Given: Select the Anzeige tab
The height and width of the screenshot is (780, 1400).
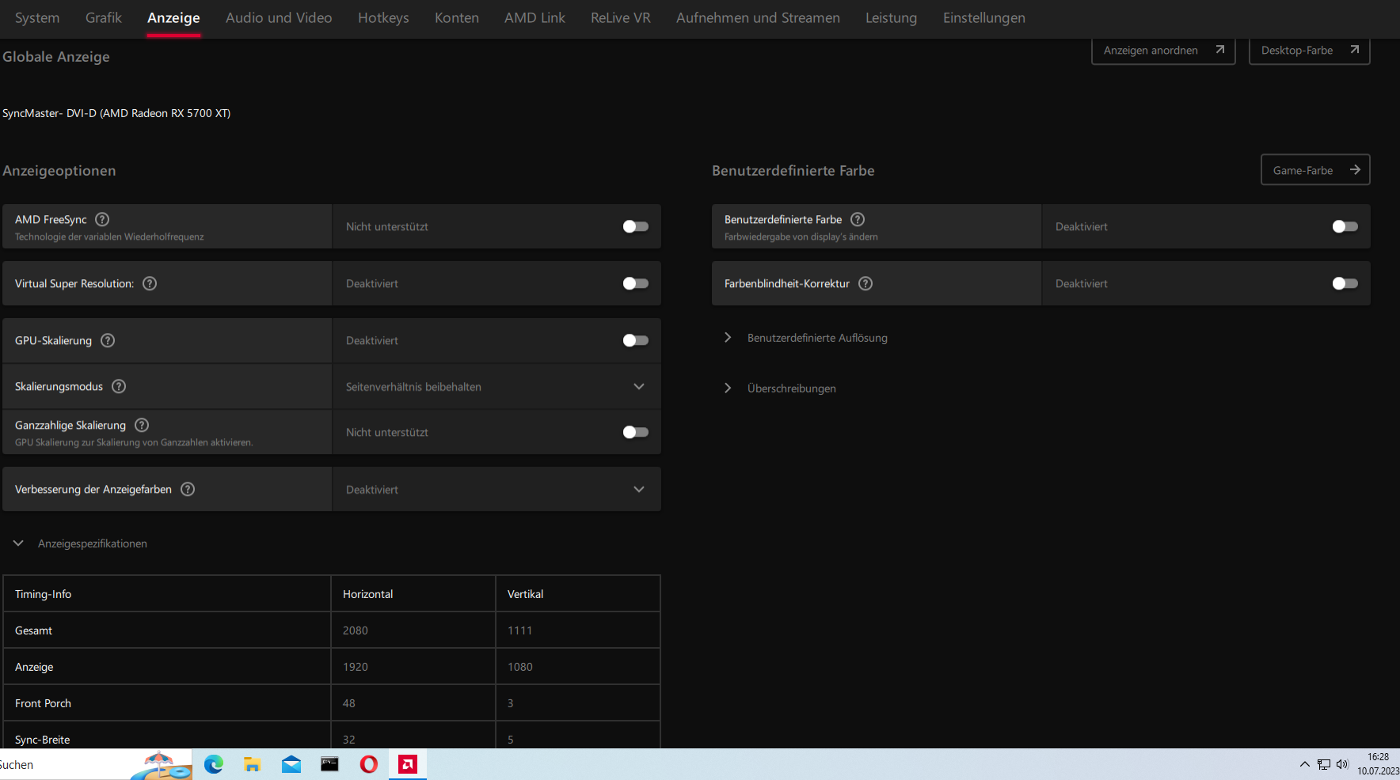Looking at the screenshot, I should tap(173, 17).
